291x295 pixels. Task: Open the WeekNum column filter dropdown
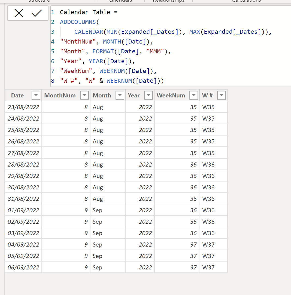tap(194, 95)
